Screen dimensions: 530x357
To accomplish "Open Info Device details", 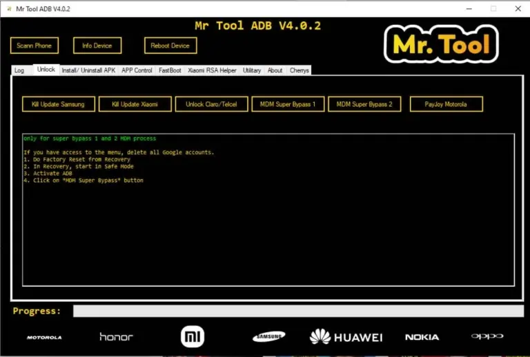I will [97, 45].
